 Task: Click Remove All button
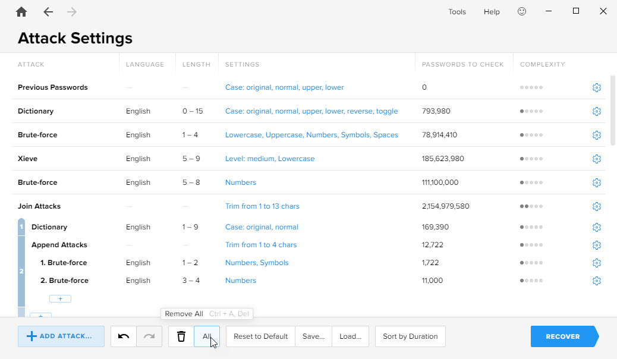207,336
